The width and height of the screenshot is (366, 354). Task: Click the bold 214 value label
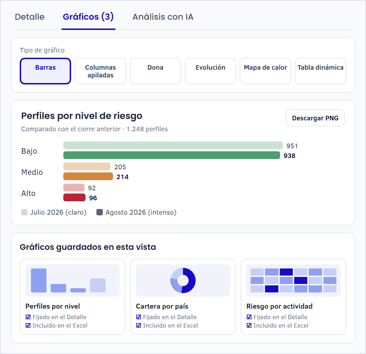122,177
